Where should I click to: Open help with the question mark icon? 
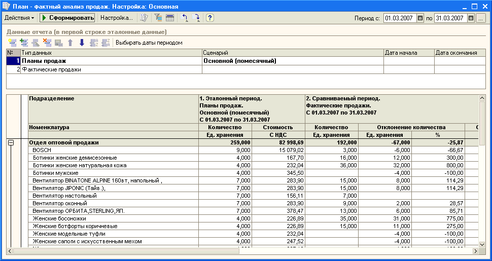pos(210,18)
